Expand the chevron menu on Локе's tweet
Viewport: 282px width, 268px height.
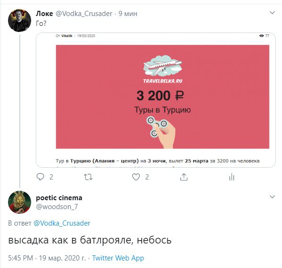pos(272,13)
